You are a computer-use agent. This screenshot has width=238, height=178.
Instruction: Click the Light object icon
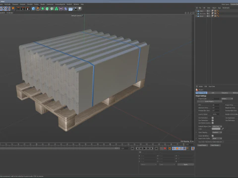80,8
